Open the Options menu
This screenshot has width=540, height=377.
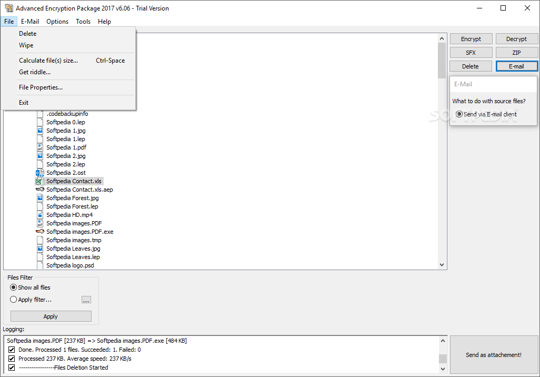[x=57, y=22]
